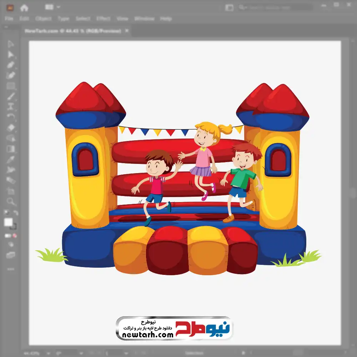The width and height of the screenshot is (357, 357).
Task: Choose the Eraser tool
Action: (11, 127)
